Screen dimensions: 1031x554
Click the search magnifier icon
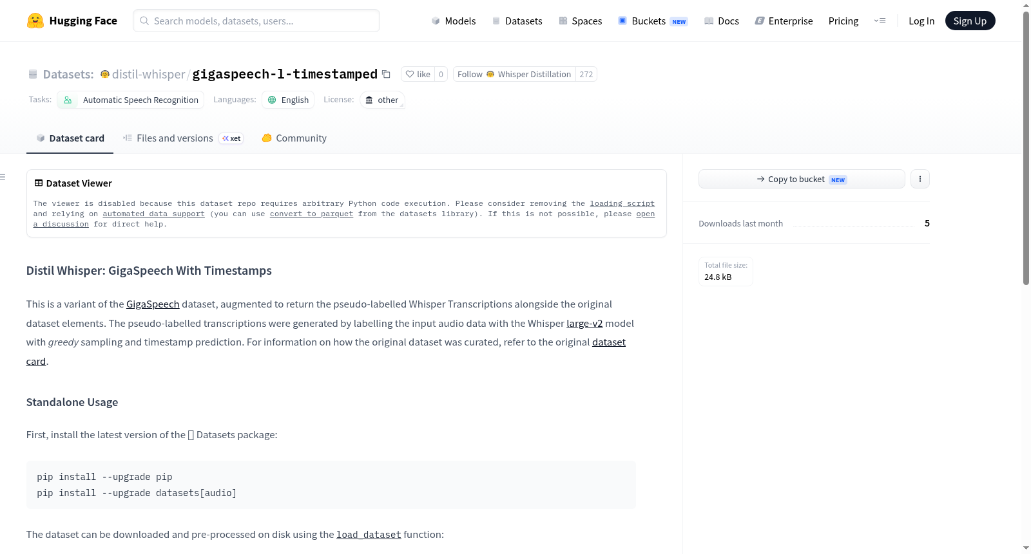pos(144,21)
